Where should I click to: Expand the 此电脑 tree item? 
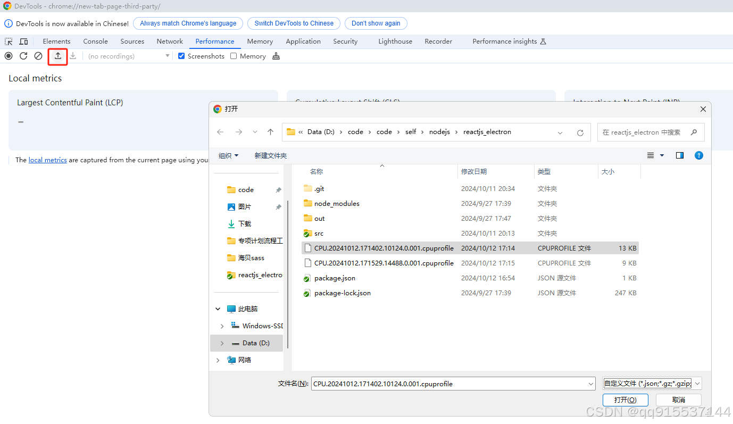(x=218, y=309)
